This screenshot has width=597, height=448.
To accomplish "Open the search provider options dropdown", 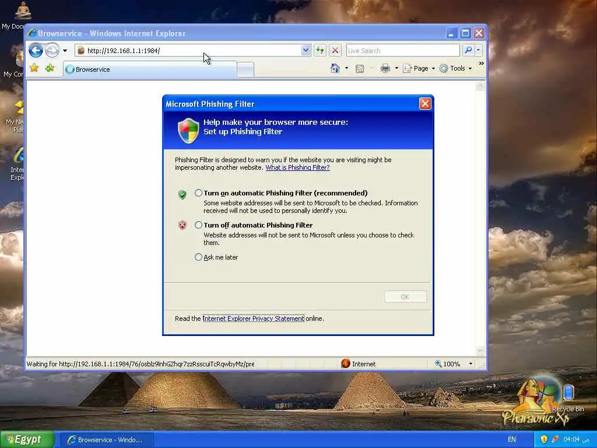I will (x=479, y=50).
